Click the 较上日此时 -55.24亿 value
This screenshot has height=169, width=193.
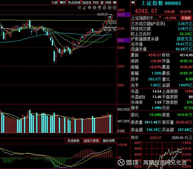pos(186,34)
